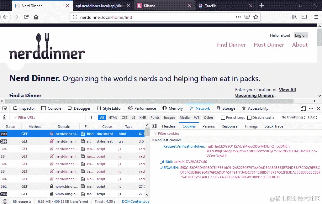This screenshot has height=204, width=322.
Task: Toggle the sidebar icon in the toolbar
Action: pos(304,17)
